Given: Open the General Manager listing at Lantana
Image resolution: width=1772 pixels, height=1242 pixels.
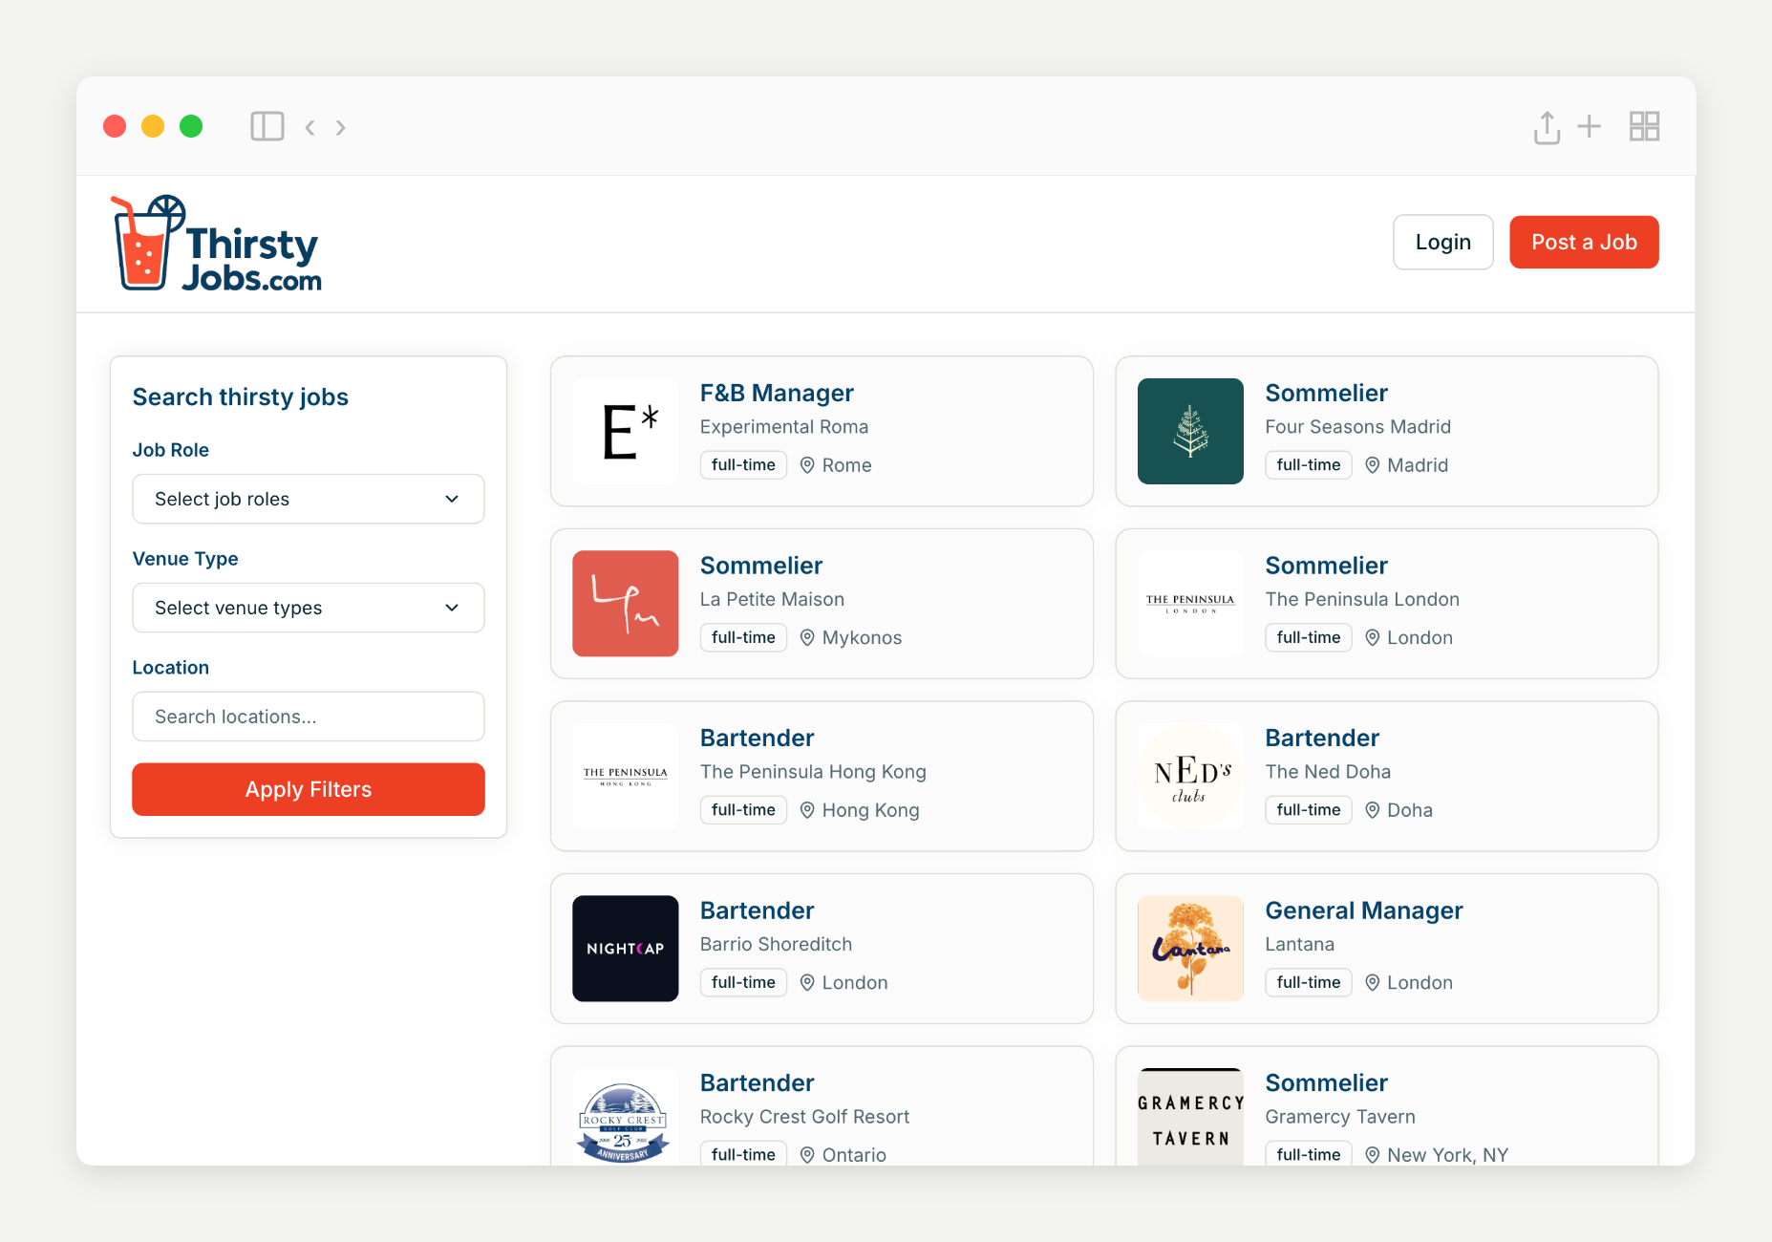Looking at the screenshot, I should 1363,910.
